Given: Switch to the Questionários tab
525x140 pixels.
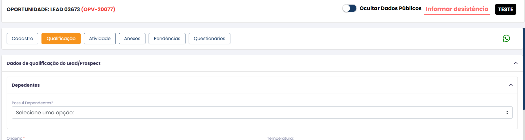Looking at the screenshot, I should click(x=209, y=39).
